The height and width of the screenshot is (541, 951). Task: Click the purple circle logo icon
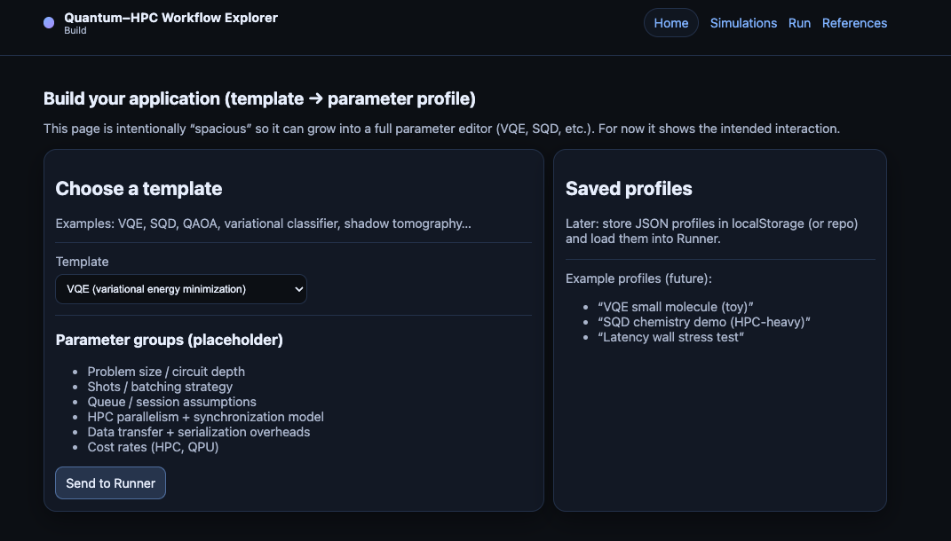point(49,21)
